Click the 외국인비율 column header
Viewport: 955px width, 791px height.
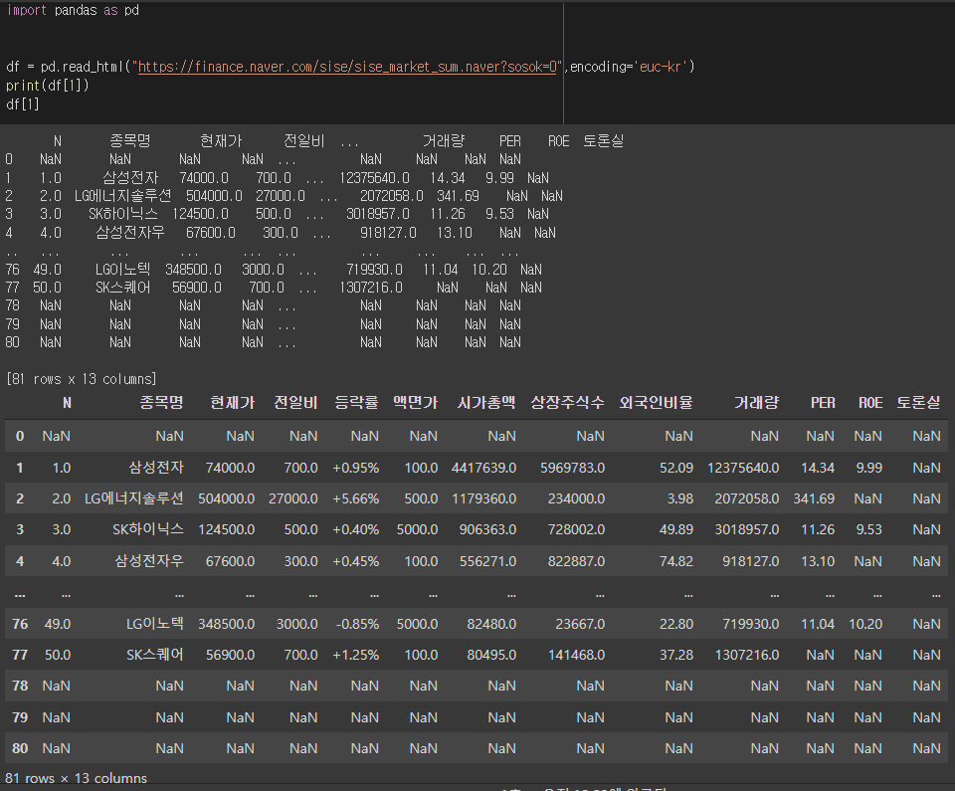(x=656, y=402)
